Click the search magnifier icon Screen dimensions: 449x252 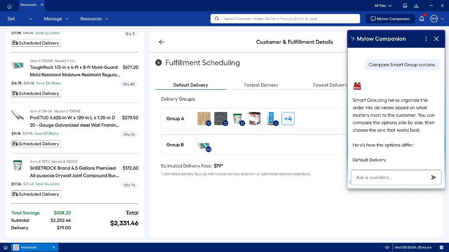217,19
